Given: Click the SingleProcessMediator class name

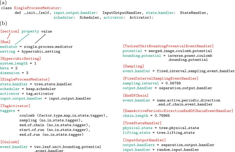Looking at the screenshot, I should (x=37, y=8).
